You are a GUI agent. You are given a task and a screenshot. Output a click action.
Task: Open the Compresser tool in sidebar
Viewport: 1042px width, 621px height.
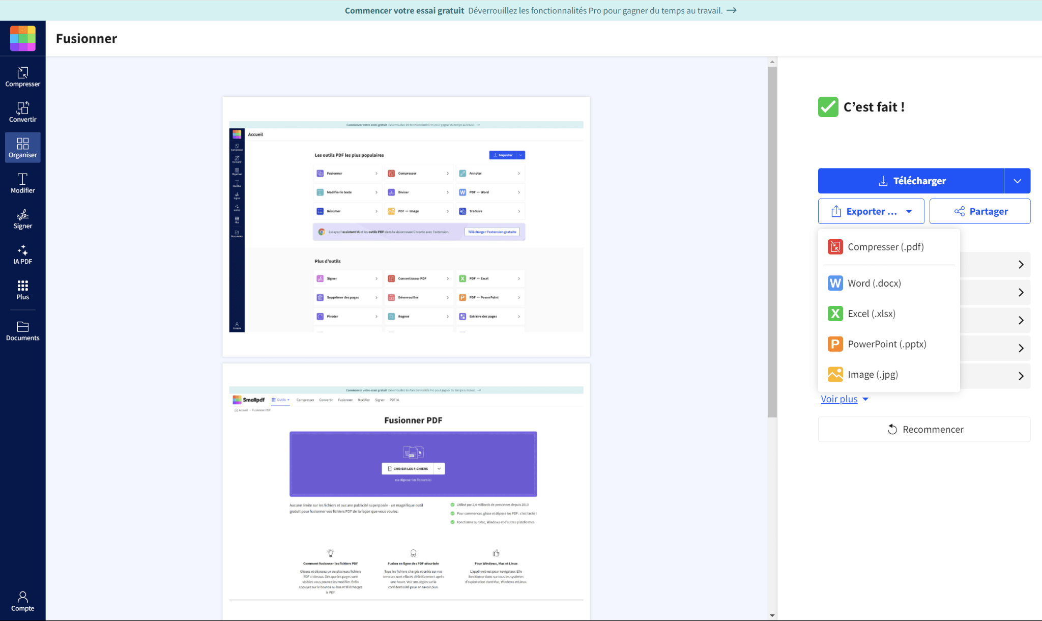pyautogui.click(x=22, y=77)
